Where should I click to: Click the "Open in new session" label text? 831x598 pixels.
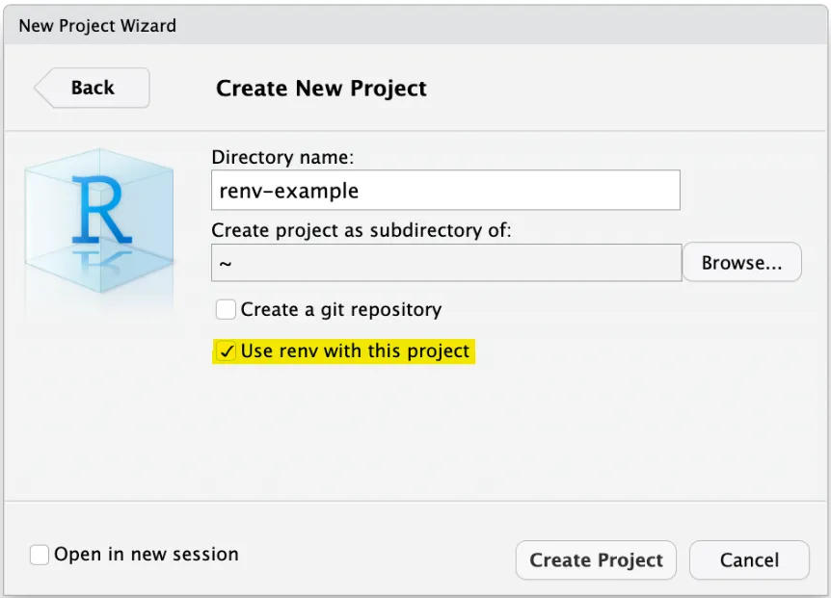click(x=146, y=555)
